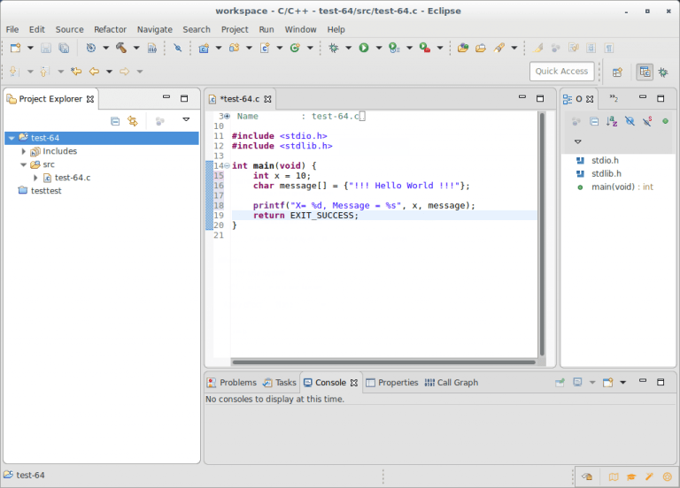Open dropdown next to Debug bug icon
The width and height of the screenshot is (680, 488).
pos(348,48)
